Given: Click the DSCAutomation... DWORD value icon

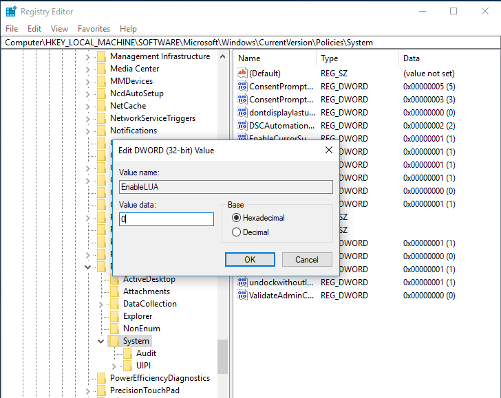Looking at the screenshot, I should tap(242, 125).
